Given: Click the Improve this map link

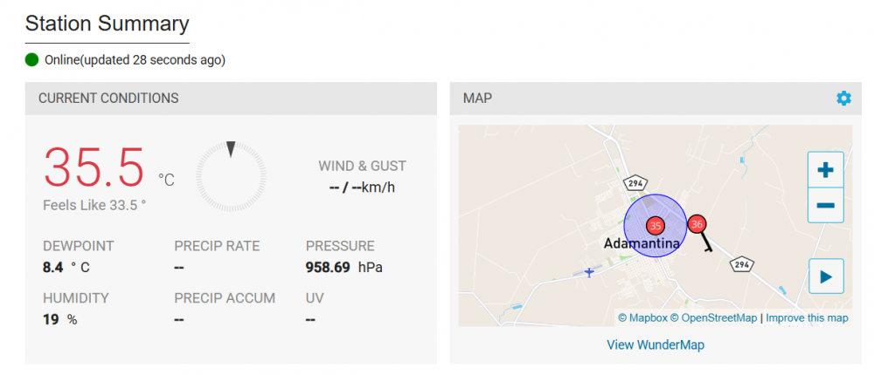Looking at the screenshot, I should pos(807,317).
